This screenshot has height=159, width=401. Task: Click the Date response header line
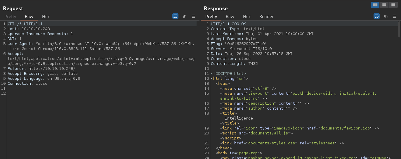[252, 54]
